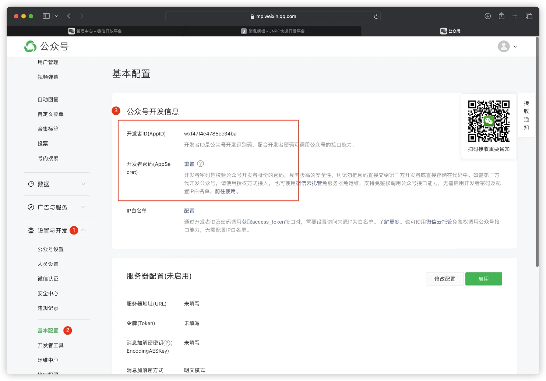Image resolution: width=546 pixels, height=381 pixels.
Task: Collapse the 设置与开发 sidebar section
Action: click(x=83, y=230)
